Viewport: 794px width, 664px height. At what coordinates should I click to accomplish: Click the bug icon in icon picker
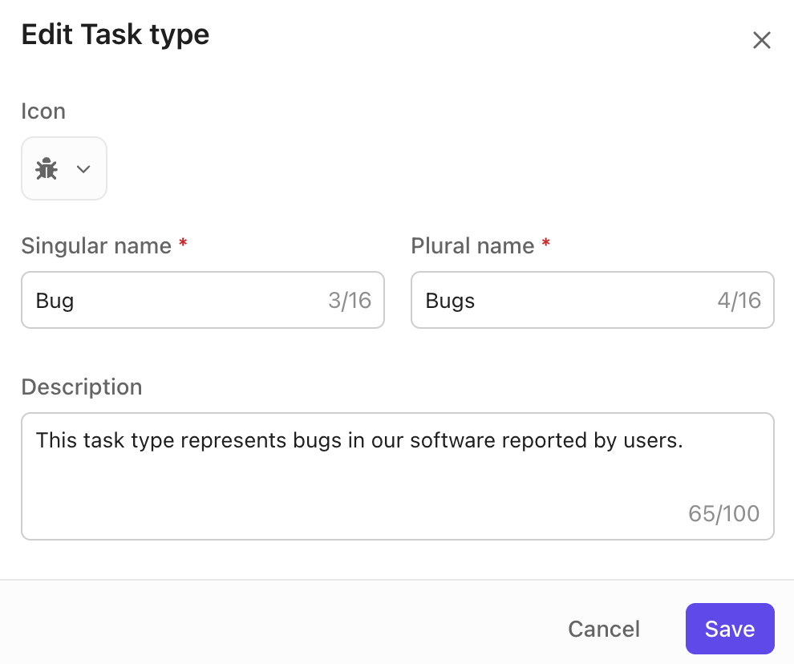pyautogui.click(x=47, y=169)
